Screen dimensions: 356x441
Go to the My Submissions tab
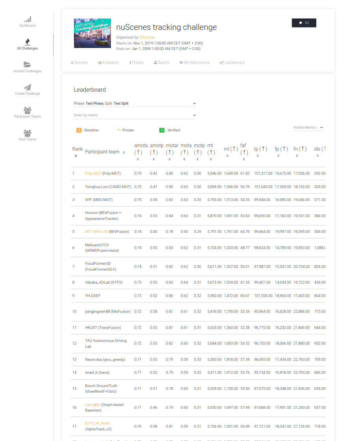pyautogui.click(x=194, y=63)
